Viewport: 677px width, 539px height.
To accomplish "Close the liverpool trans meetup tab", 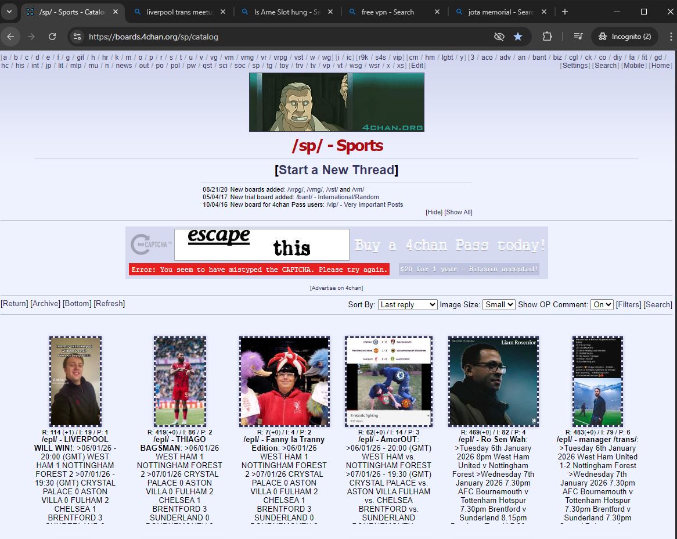I will tap(223, 12).
